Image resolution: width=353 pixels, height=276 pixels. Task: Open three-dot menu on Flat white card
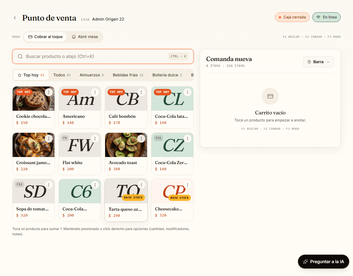(95, 139)
